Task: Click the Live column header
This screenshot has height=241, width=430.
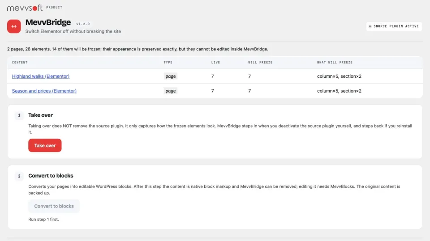Action: pos(215,63)
